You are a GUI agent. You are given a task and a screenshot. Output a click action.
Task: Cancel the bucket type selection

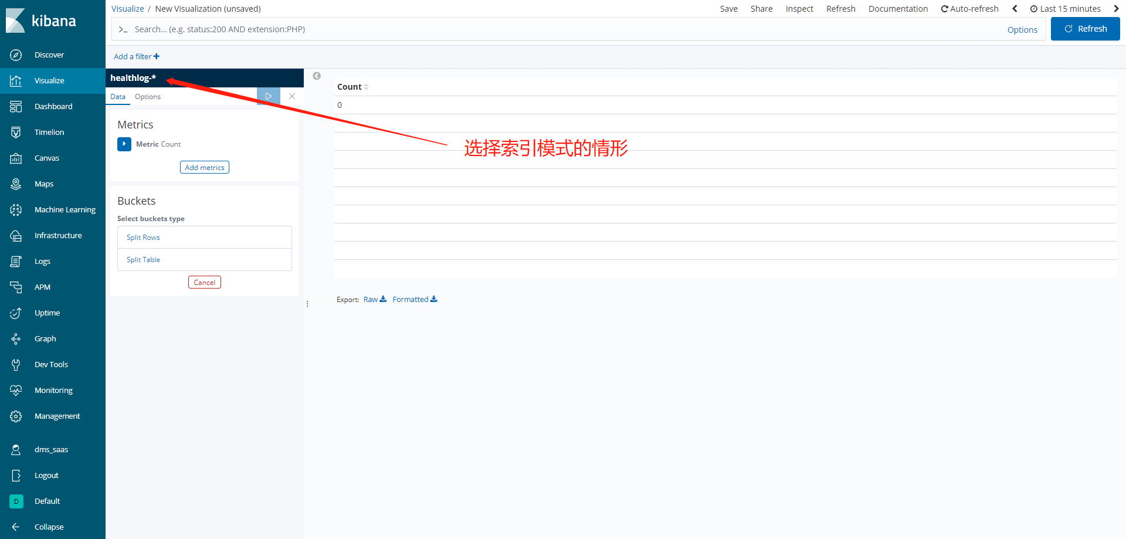click(205, 282)
